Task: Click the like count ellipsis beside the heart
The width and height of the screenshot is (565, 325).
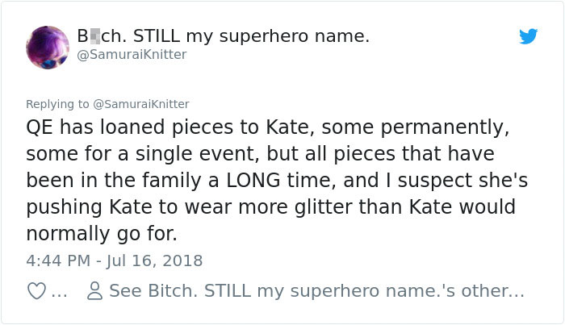Action: coord(59,293)
